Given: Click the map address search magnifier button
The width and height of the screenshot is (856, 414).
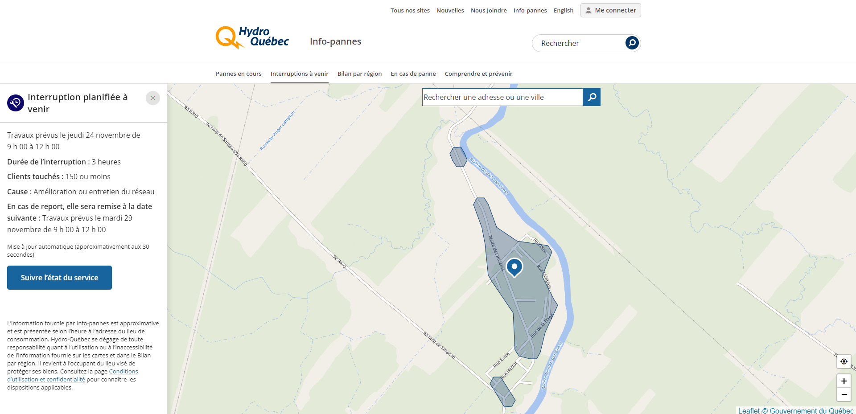Looking at the screenshot, I should pyautogui.click(x=592, y=97).
